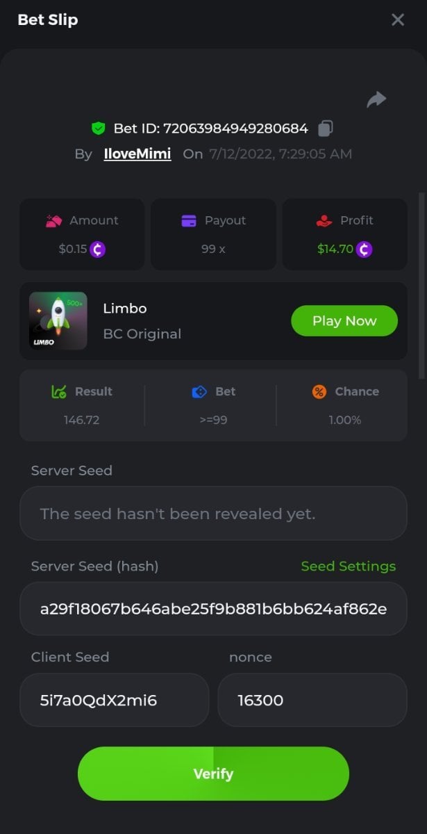Click the share arrow icon
Screen dimensions: 427x834
[376, 100]
